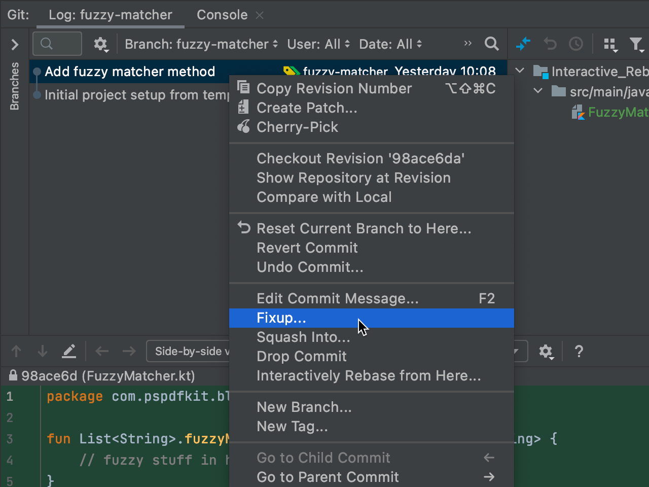649x487 pixels.
Task: Select the pencil edit icon in the diff toolbar
Action: point(69,351)
